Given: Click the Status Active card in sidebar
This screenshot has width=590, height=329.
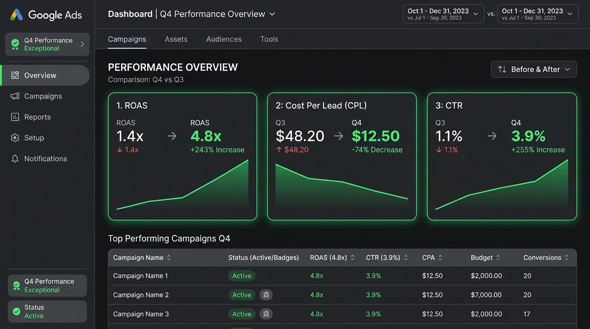Looking at the screenshot, I should point(47,311).
